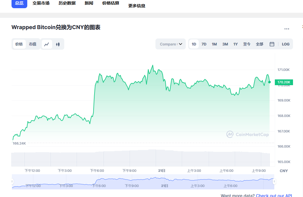The height and width of the screenshot is (197, 303).
Task: Open the 价格估算 price estimate tab
Action: pyautogui.click(x=111, y=3)
